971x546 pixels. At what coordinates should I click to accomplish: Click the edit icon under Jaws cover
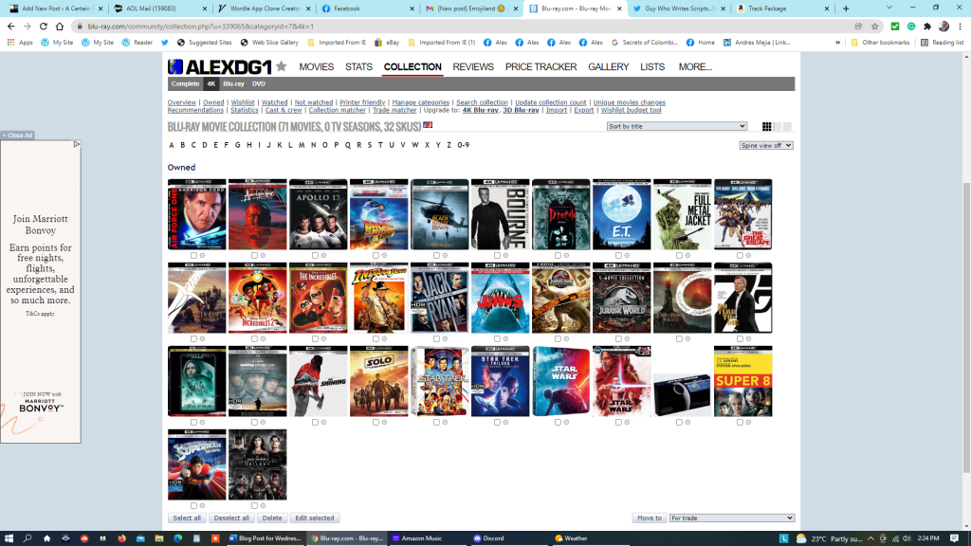[x=505, y=338]
